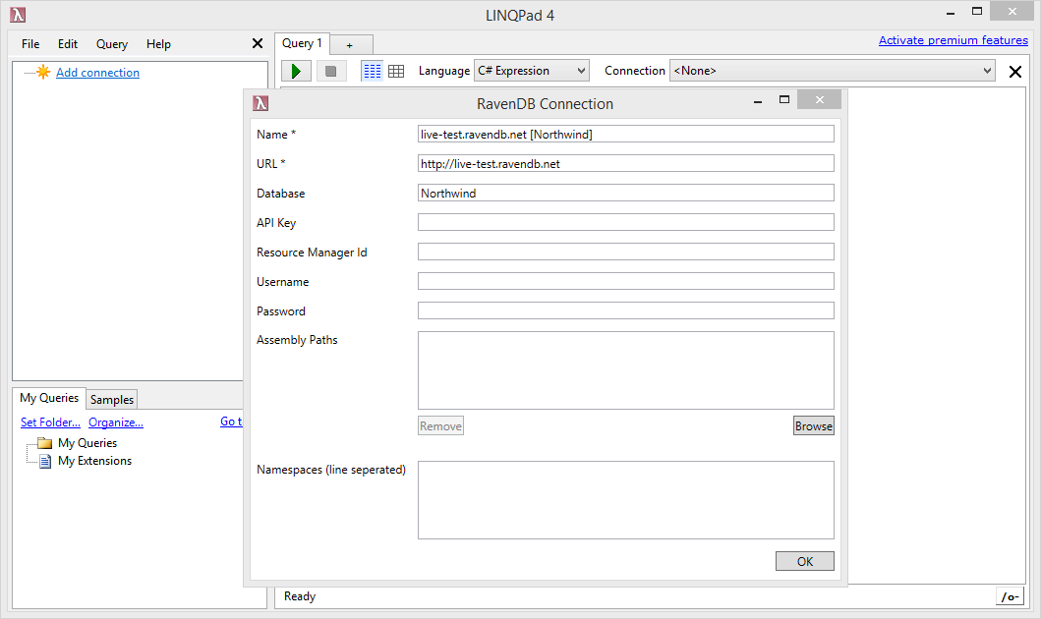This screenshot has width=1041, height=619.
Task: Open the File menu
Action: [30, 44]
